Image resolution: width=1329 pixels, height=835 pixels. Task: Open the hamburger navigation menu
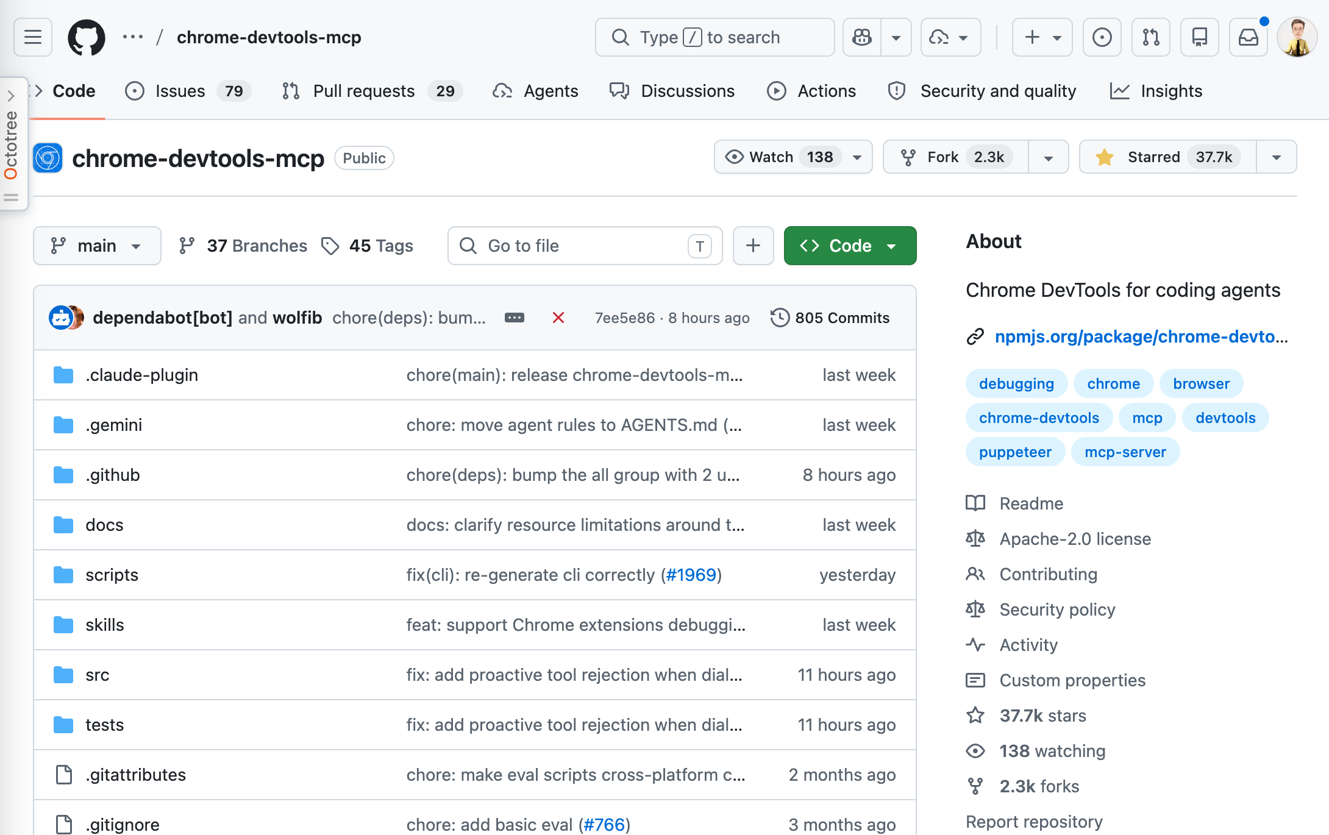click(x=33, y=37)
